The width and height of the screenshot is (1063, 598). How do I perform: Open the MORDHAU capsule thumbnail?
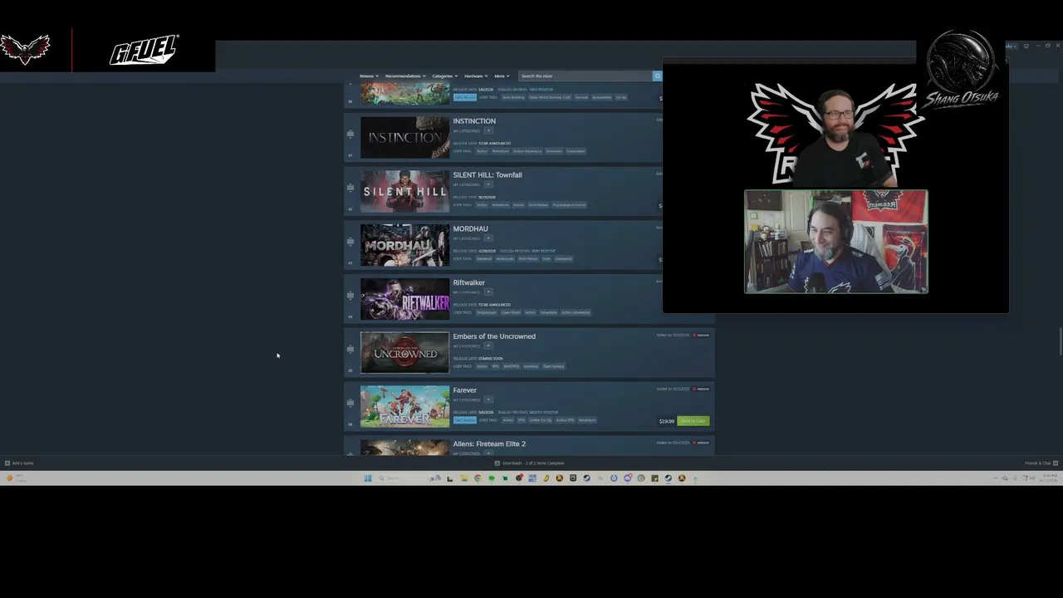coord(404,245)
